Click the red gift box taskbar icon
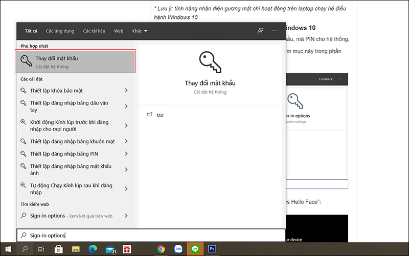The image size is (409, 256). coord(127,249)
